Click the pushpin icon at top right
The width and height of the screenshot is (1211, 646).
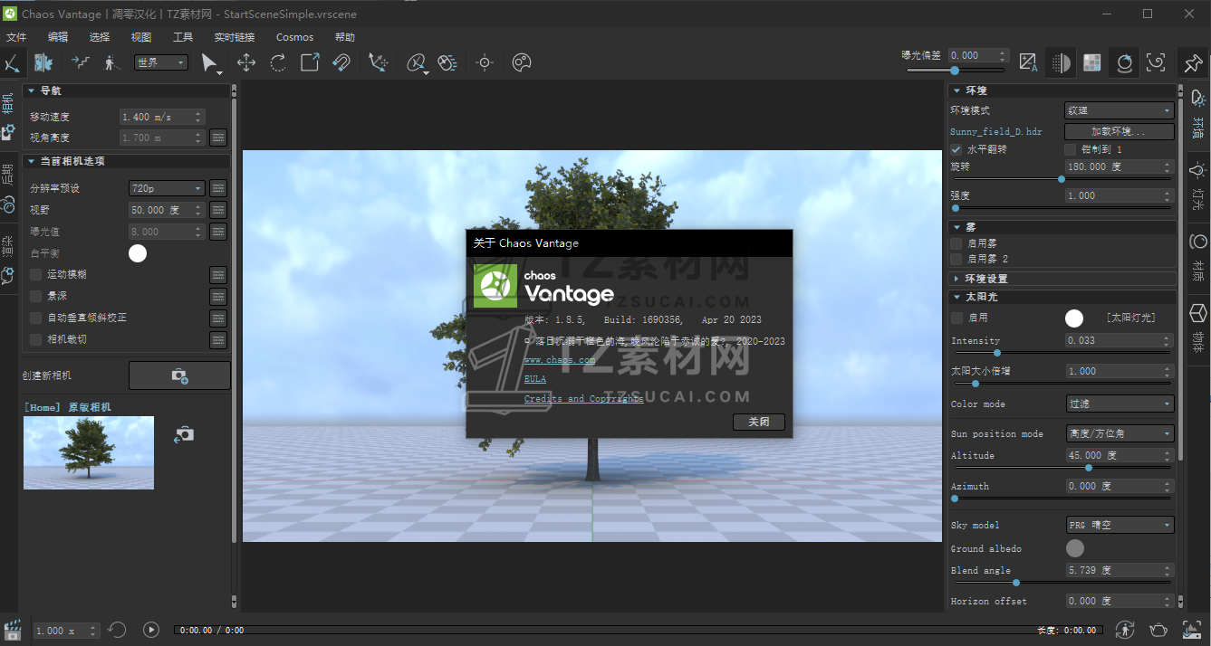(x=1192, y=62)
